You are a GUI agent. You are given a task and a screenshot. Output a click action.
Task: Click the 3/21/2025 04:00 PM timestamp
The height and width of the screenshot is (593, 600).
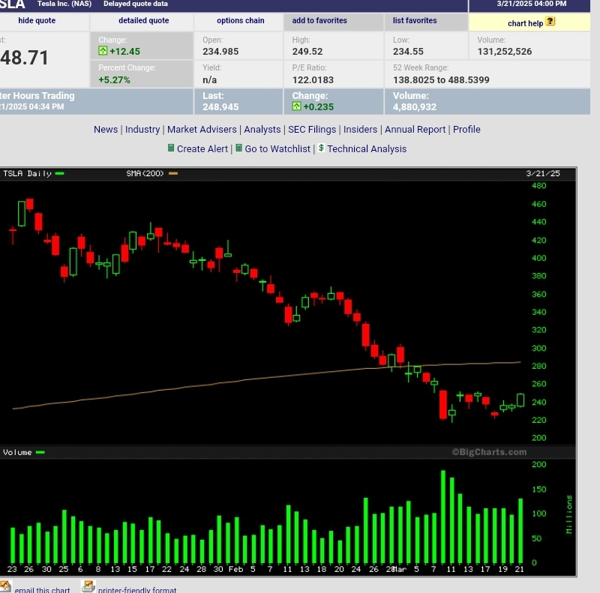pos(532,4)
